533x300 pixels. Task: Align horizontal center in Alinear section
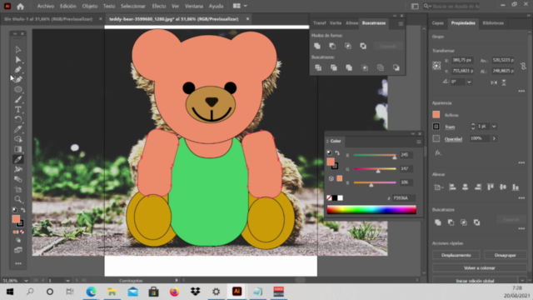(x=465, y=187)
